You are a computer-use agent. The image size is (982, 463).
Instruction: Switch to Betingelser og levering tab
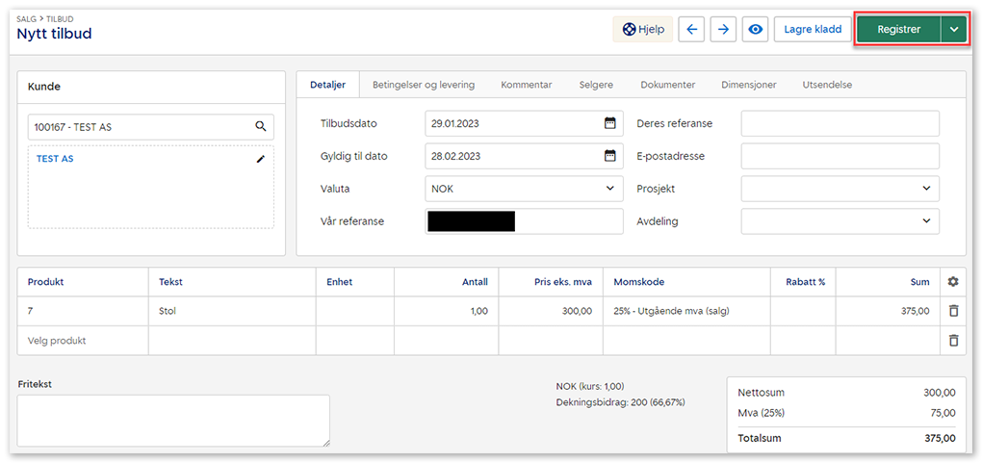(424, 85)
